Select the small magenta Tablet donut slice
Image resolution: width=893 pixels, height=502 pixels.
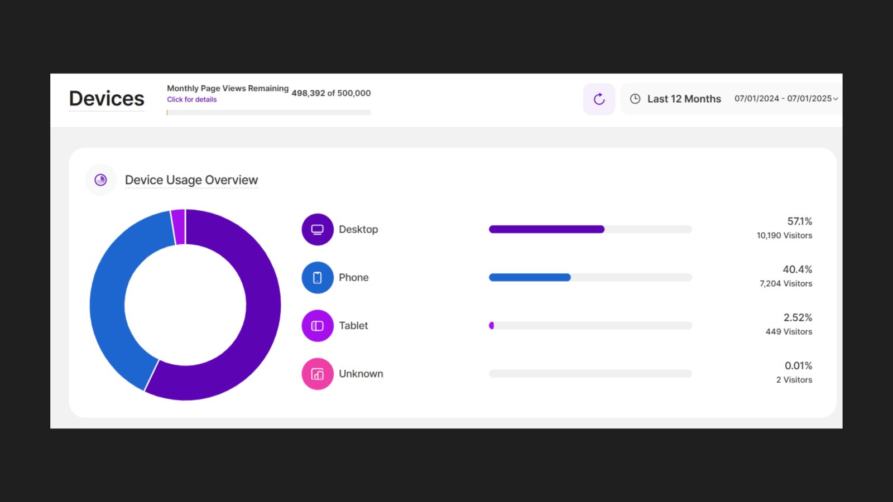pos(179,226)
